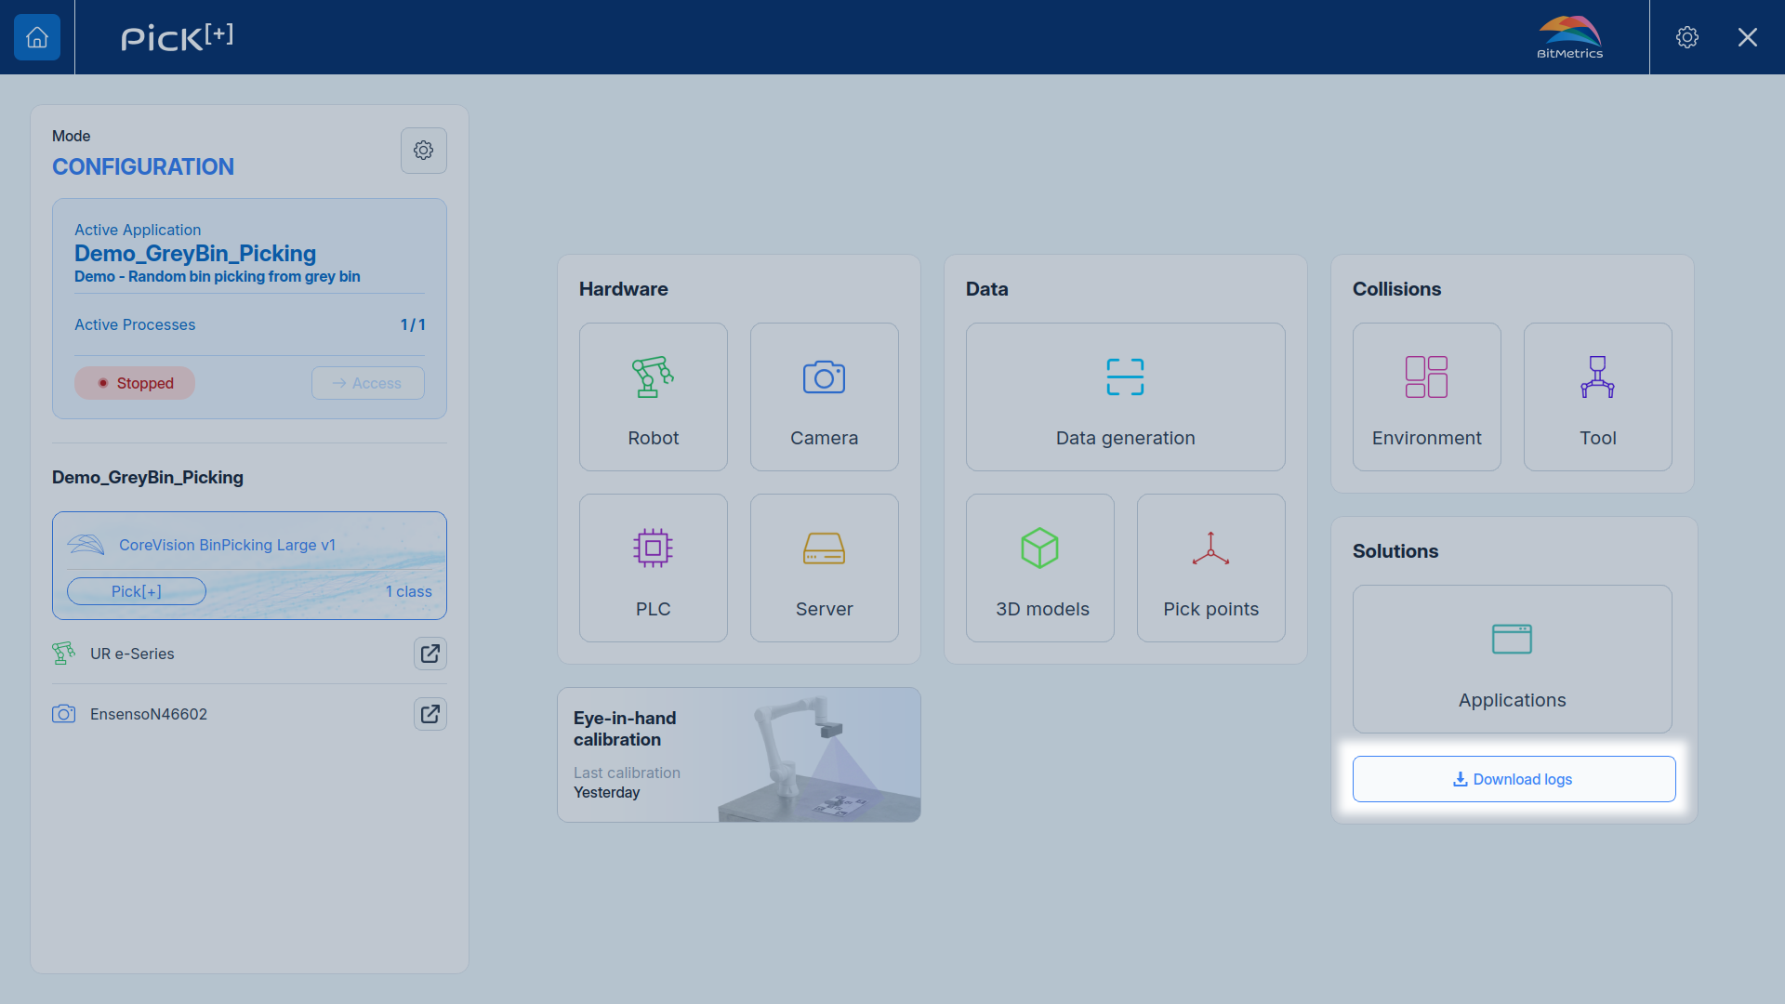Open the Data generation tile

pyautogui.click(x=1125, y=397)
